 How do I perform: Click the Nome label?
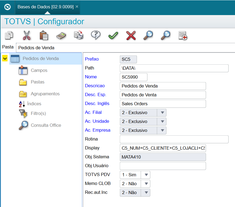(x=91, y=77)
